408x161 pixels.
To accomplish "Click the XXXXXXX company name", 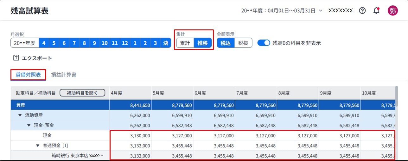I will click(x=341, y=10).
